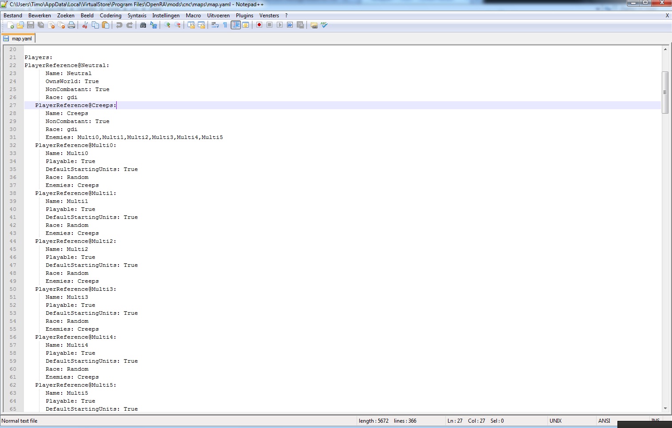Click the Open file toolbar icon
The image size is (672, 428).
point(20,25)
